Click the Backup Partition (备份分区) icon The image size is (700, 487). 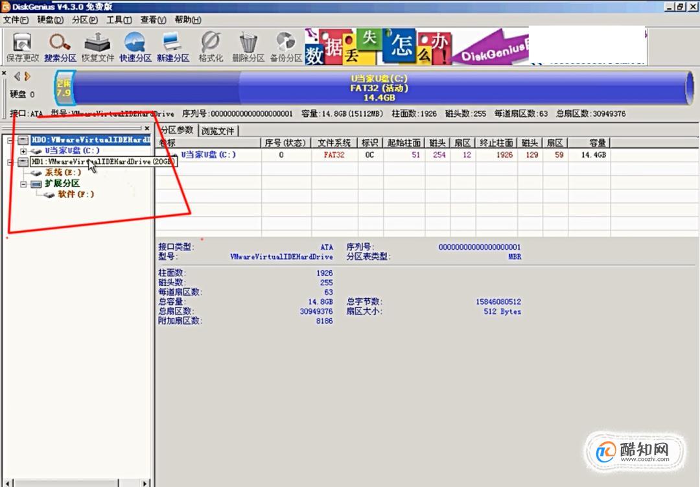coord(286,47)
